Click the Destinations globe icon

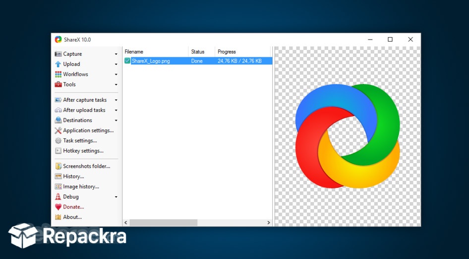point(58,120)
